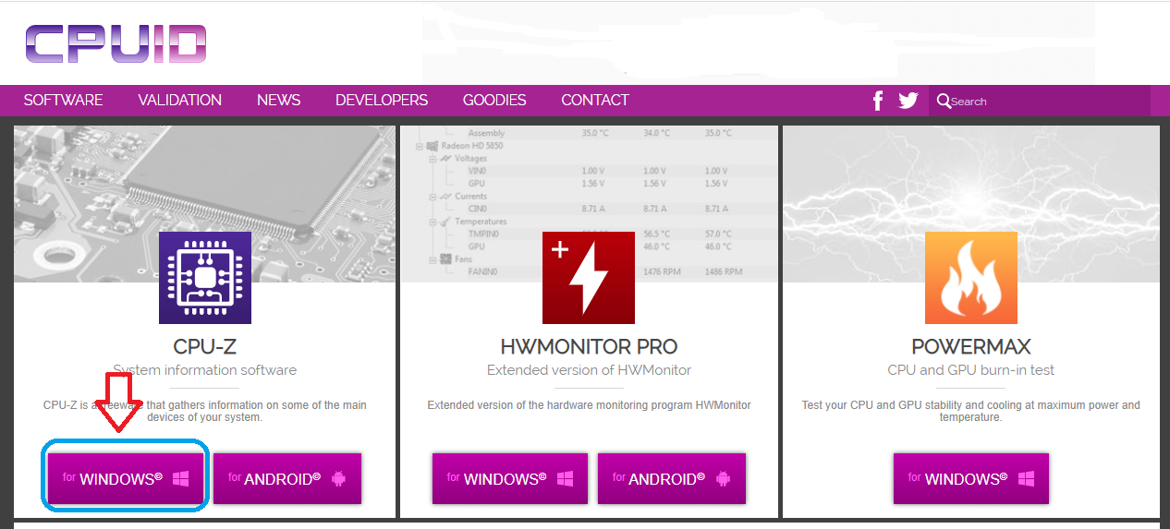This screenshot has width=1170, height=529.
Task: Open the VALIDATION menu
Action: [x=180, y=100]
